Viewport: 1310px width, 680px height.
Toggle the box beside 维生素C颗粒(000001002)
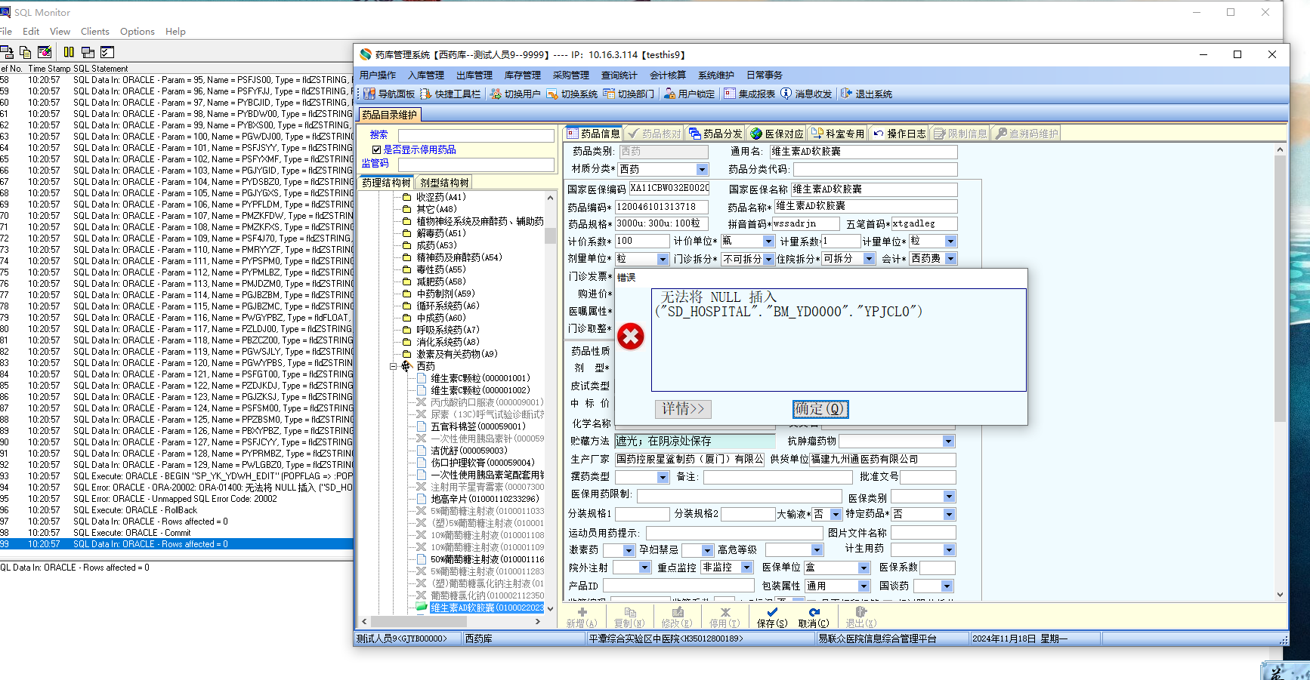[x=422, y=390]
